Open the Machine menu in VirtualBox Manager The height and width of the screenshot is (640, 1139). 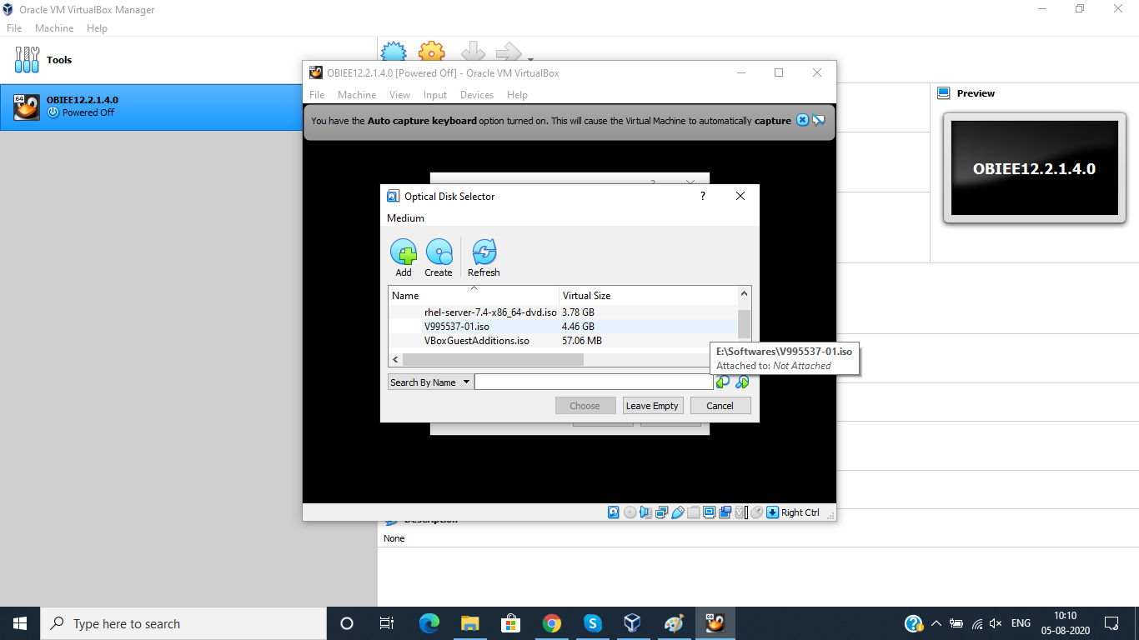click(53, 27)
